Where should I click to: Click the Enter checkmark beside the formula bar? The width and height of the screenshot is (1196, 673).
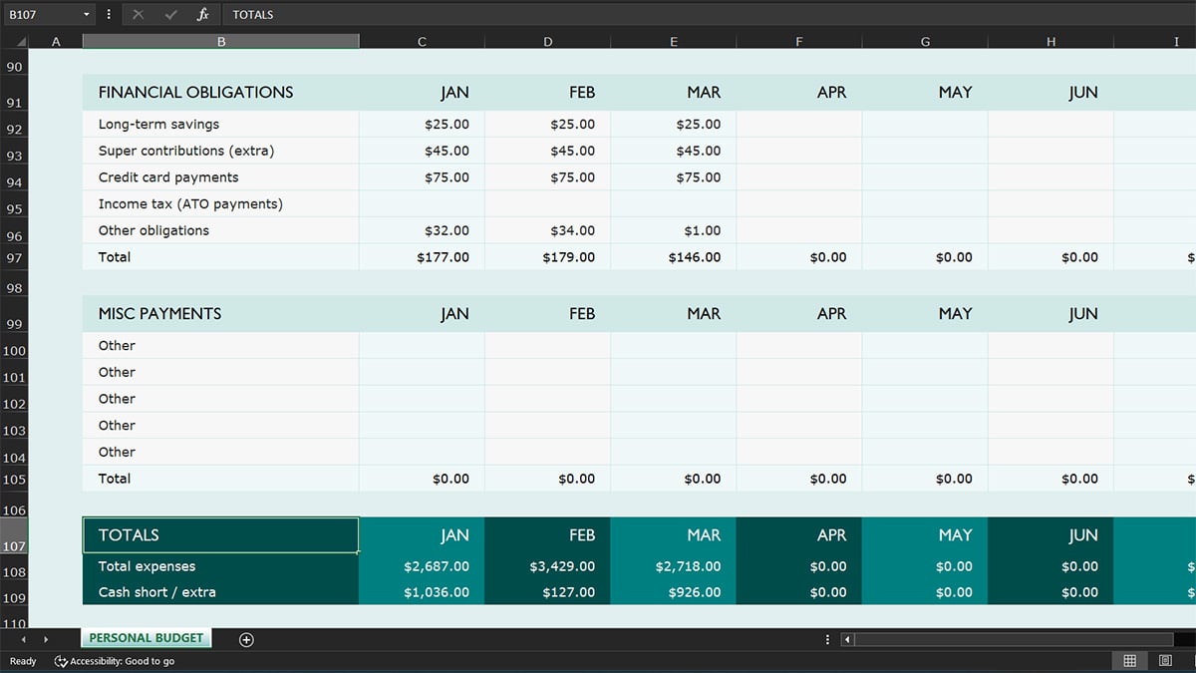click(167, 14)
